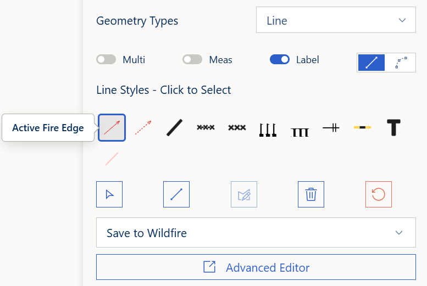427x286 pixels.
Task: Pick the thick black diagonal line style
Action: point(175,127)
